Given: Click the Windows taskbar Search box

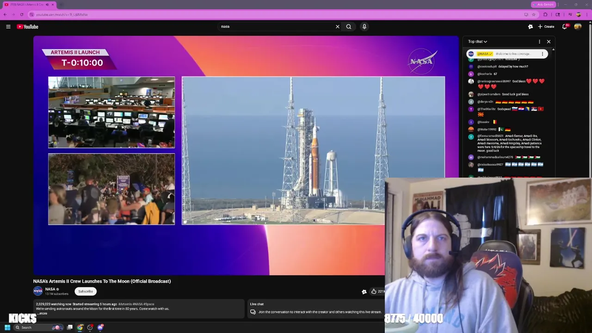Looking at the screenshot, I should (39, 327).
